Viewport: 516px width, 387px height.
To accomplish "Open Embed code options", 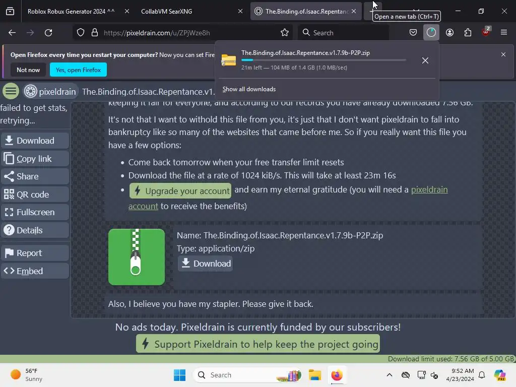I will point(35,271).
